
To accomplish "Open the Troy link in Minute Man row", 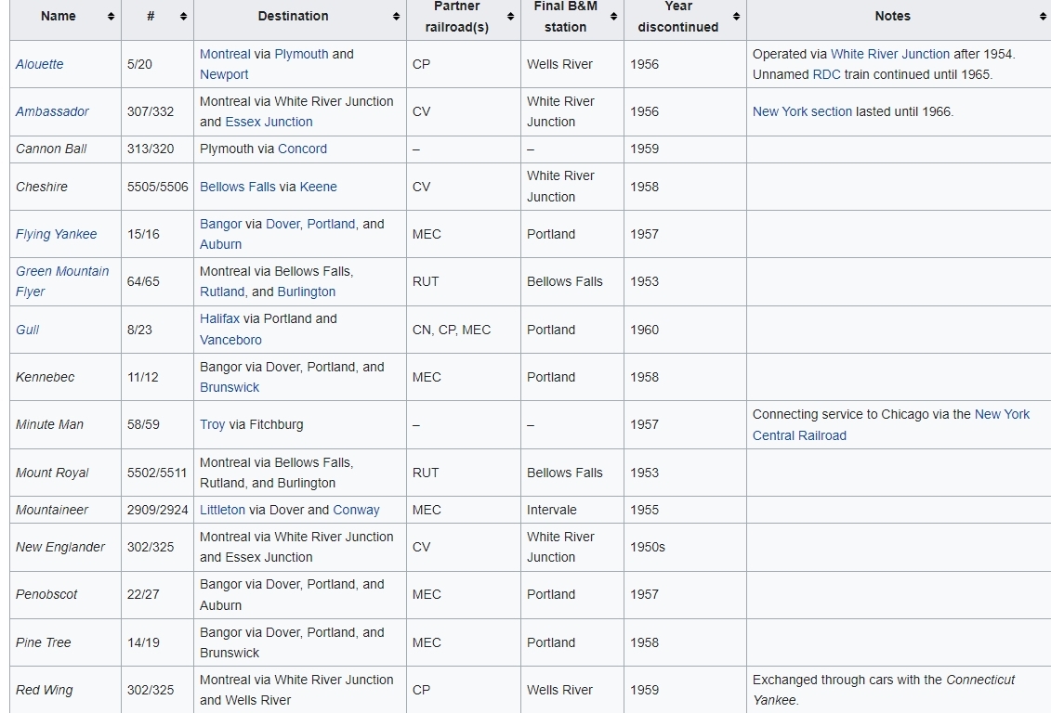I will coord(213,425).
